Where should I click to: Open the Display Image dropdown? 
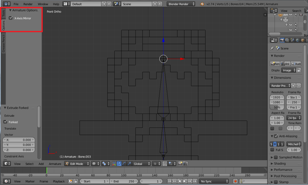coord(288,70)
